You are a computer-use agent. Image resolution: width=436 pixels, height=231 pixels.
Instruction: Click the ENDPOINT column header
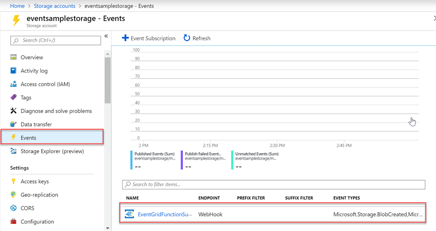pos(209,198)
